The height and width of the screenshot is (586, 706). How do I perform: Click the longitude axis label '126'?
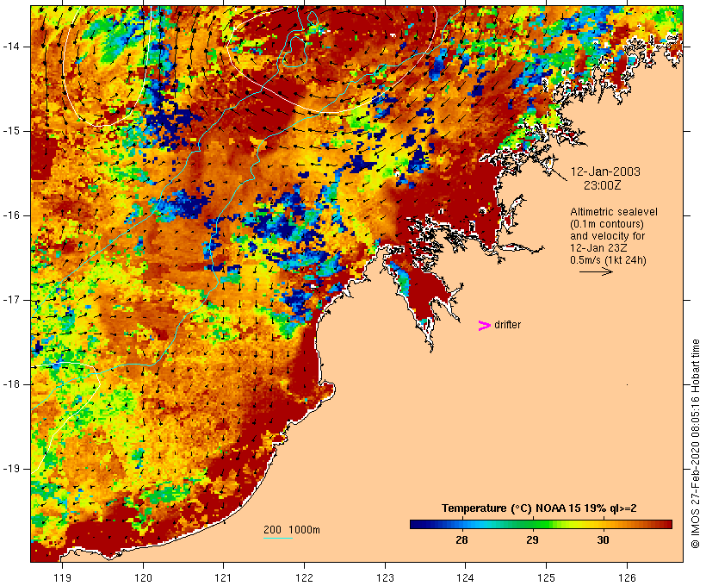pos(627,577)
